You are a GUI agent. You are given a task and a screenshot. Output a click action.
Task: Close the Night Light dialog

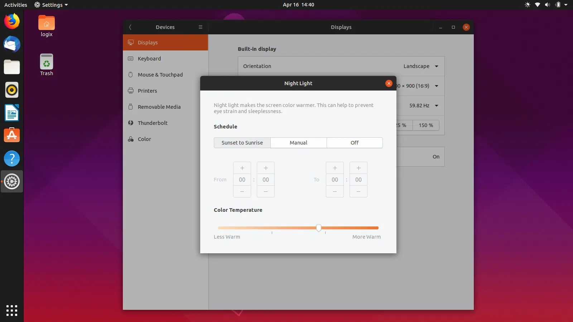[x=389, y=83]
